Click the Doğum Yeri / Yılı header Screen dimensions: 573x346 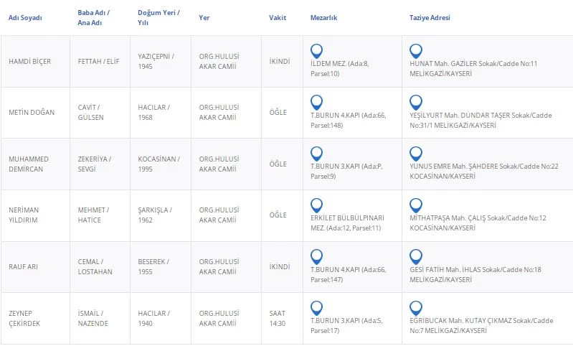(158, 17)
